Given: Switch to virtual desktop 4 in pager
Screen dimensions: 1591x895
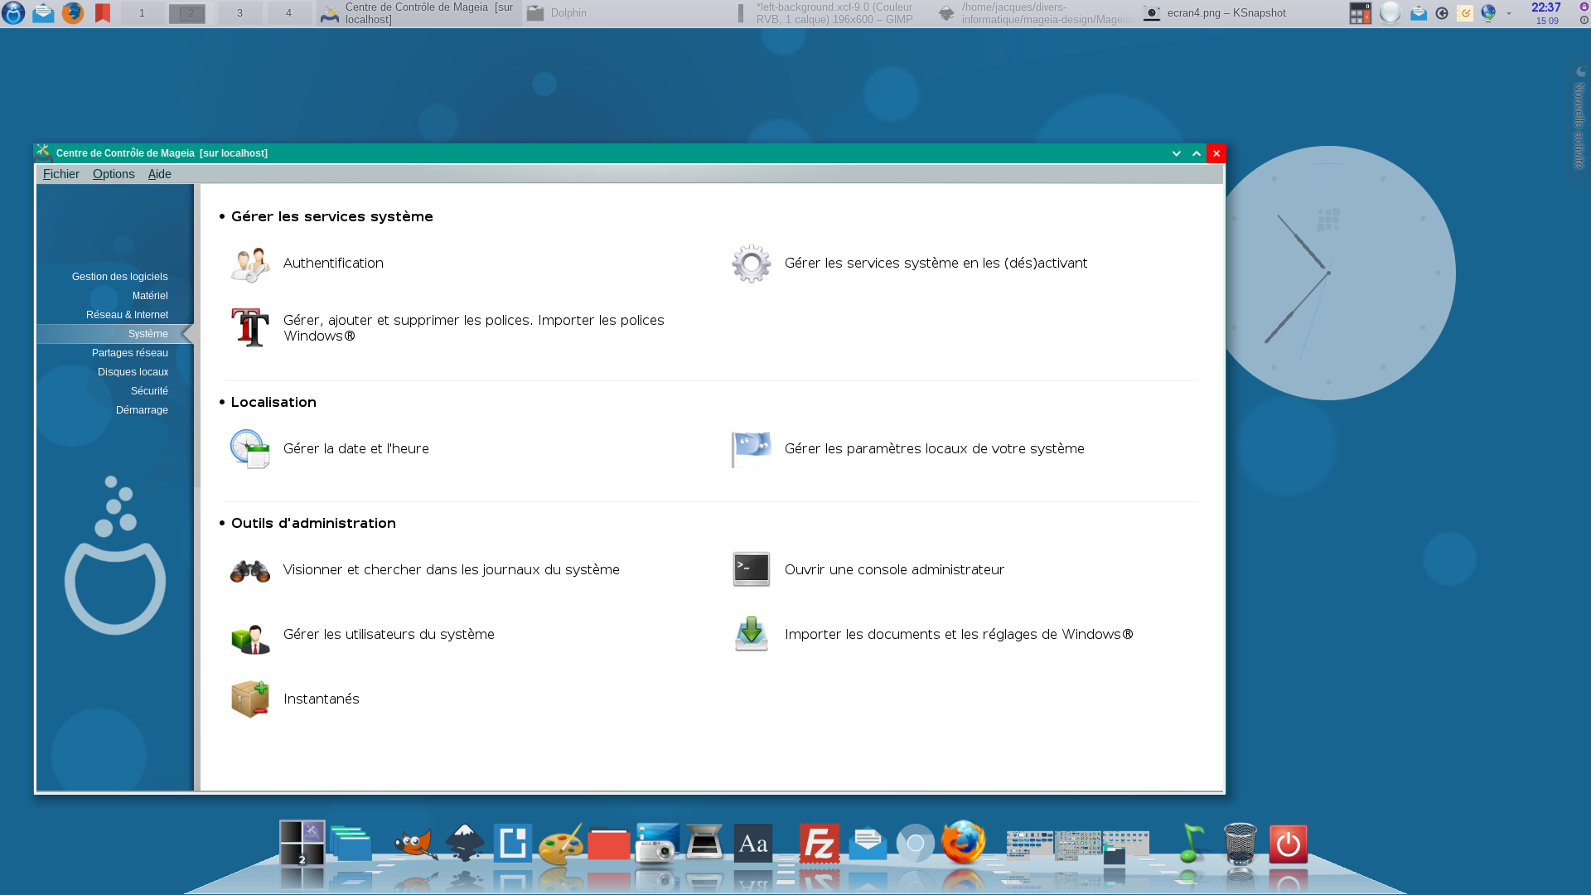Looking at the screenshot, I should (288, 13).
